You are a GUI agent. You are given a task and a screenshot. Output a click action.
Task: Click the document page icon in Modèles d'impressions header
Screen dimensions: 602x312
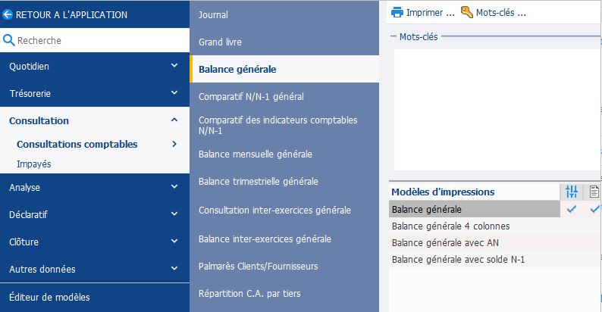point(594,192)
